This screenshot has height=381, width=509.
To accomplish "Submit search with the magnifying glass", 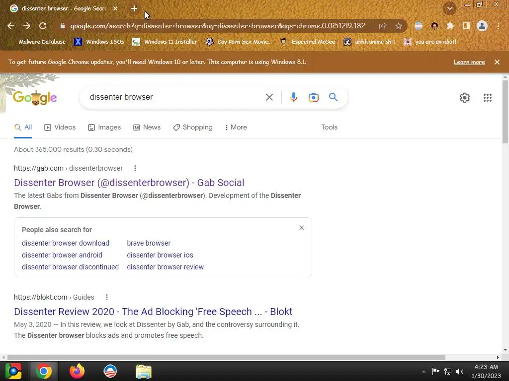I will (x=334, y=97).
